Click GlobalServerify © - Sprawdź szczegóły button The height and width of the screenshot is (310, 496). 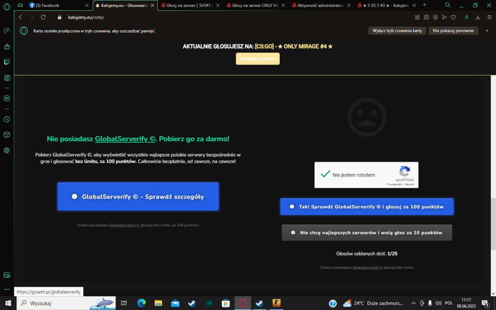point(138,196)
